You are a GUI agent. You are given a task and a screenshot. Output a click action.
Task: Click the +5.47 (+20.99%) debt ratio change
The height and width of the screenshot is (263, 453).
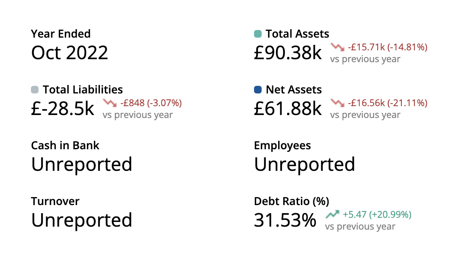point(377,214)
